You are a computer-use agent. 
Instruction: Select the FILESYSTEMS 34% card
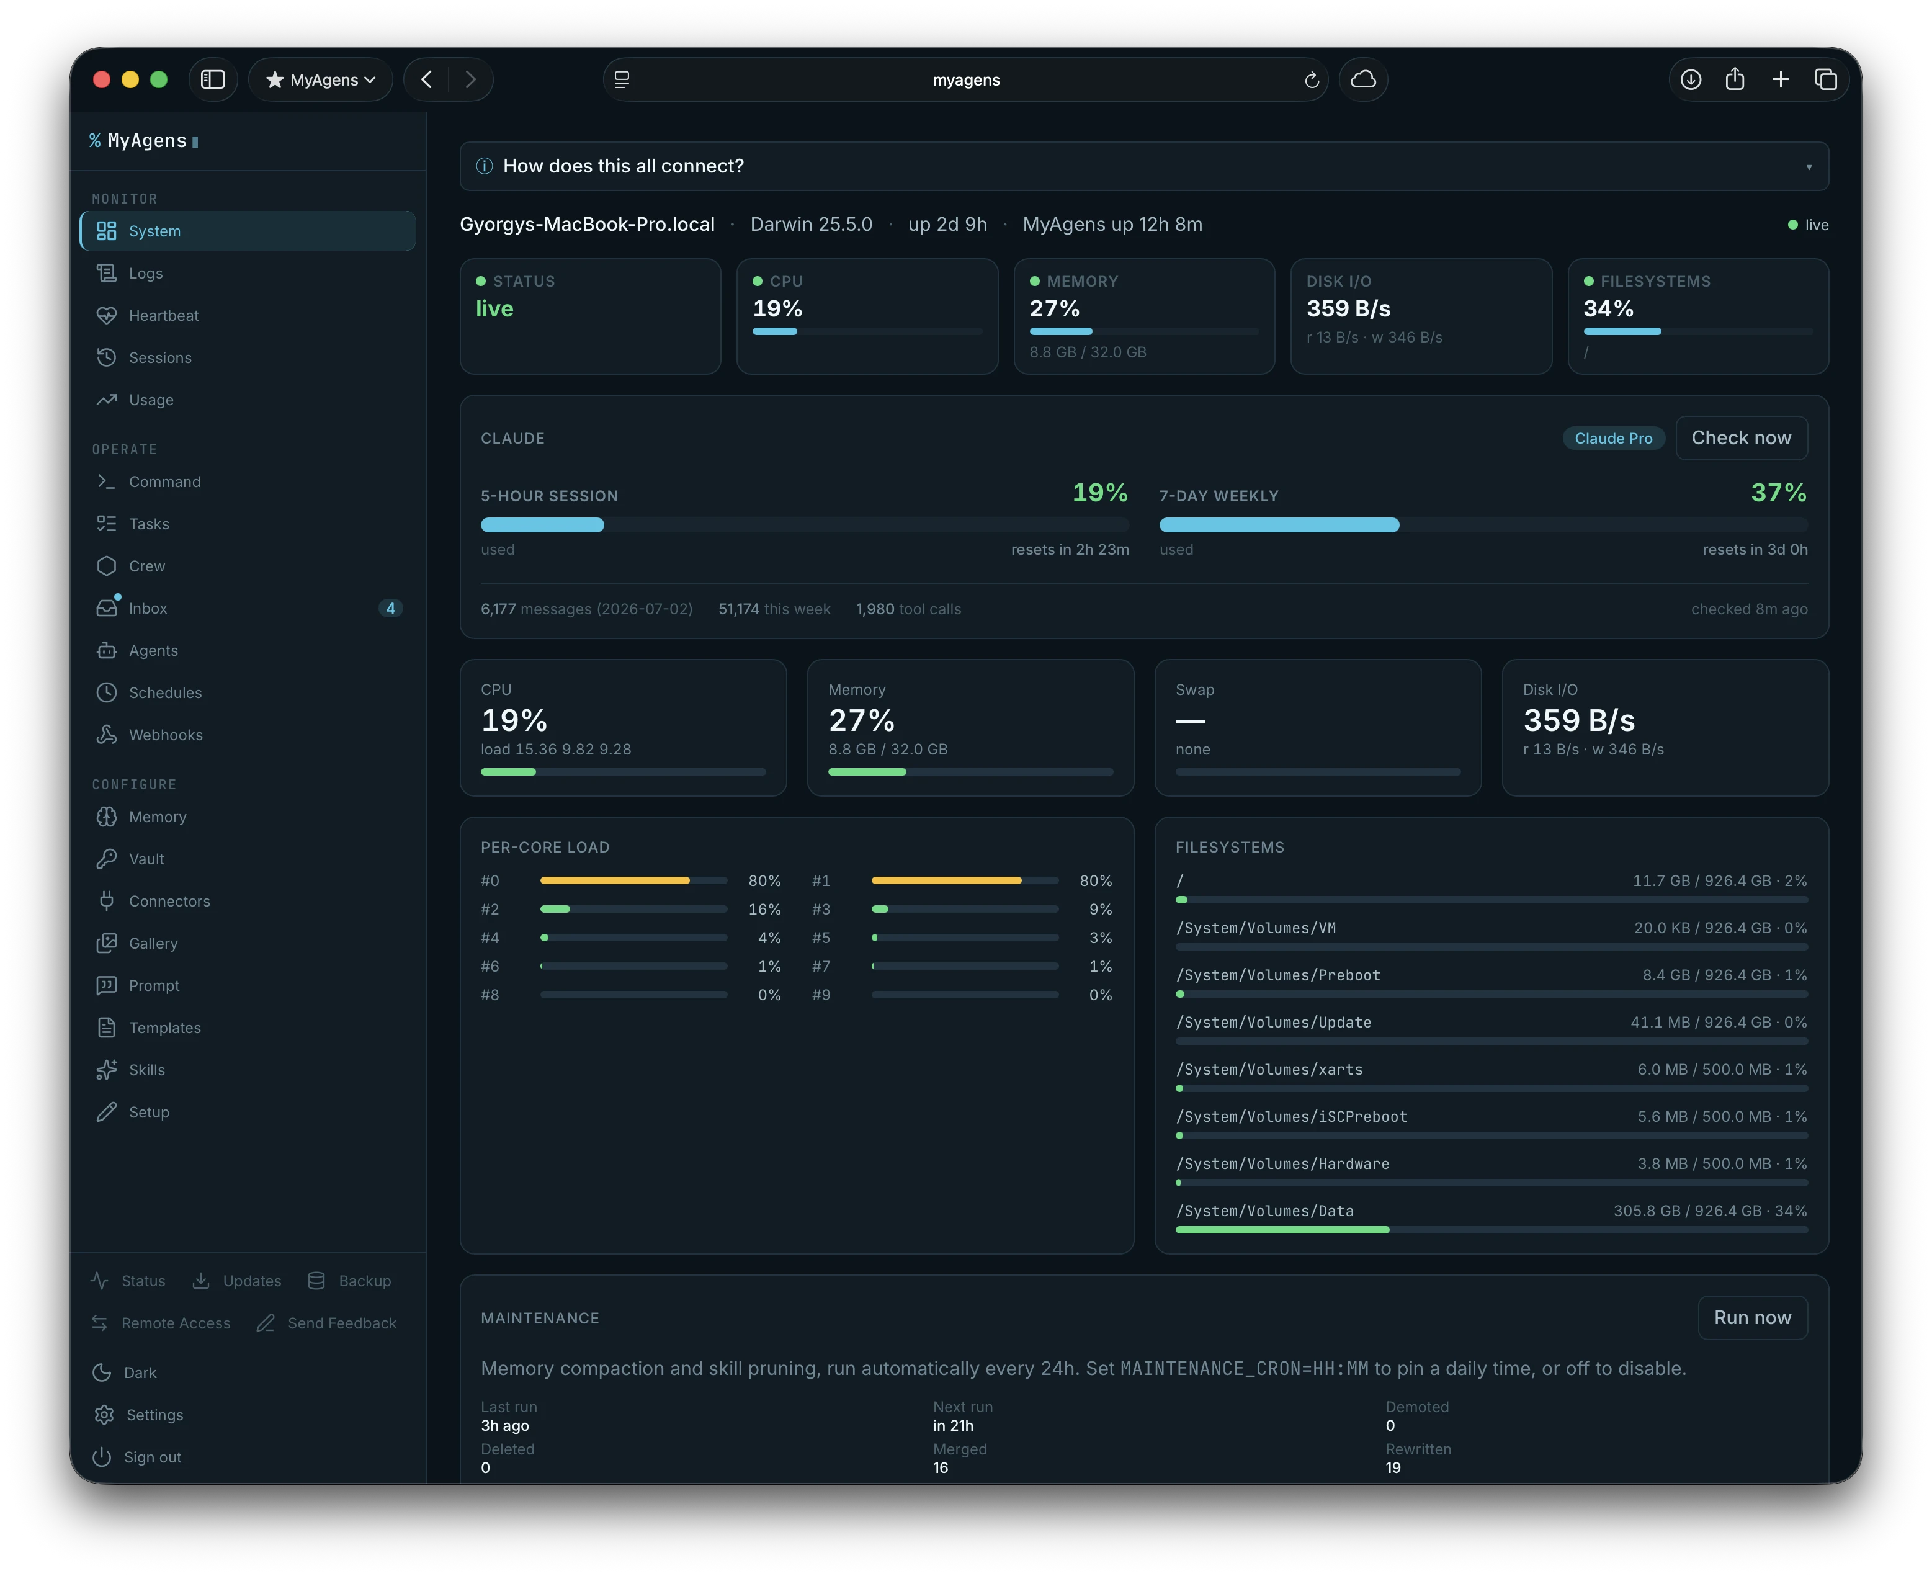click(1697, 316)
